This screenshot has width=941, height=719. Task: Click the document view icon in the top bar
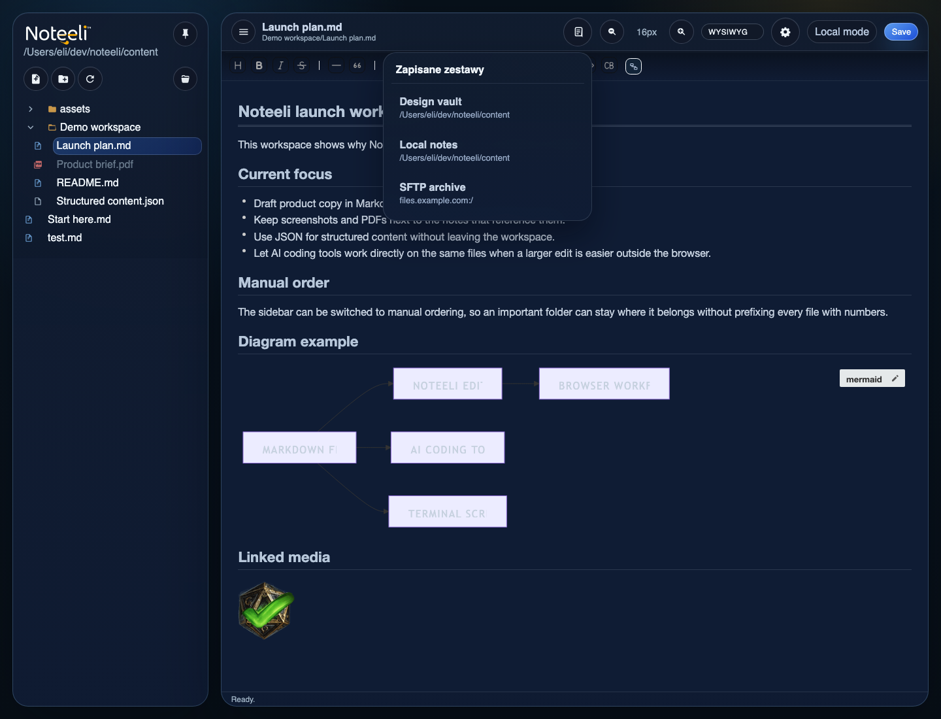578,31
